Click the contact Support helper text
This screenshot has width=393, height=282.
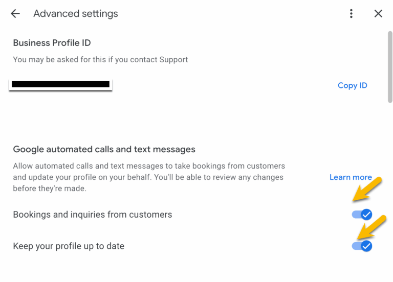[100, 60]
